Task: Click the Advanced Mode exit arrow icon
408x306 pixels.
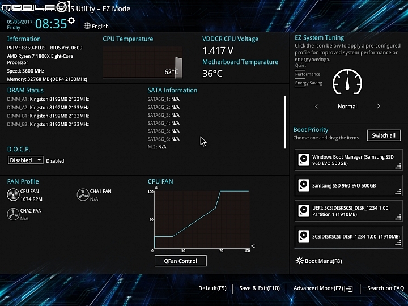Action: [x=348, y=288]
